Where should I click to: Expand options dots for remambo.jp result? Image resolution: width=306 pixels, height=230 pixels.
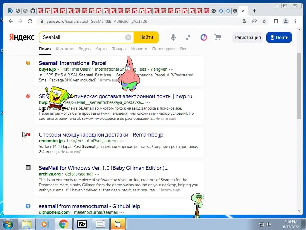tap(122, 141)
